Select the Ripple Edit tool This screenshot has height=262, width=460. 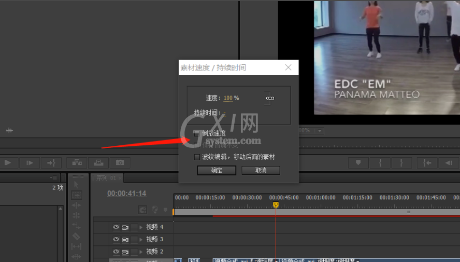tap(76, 205)
